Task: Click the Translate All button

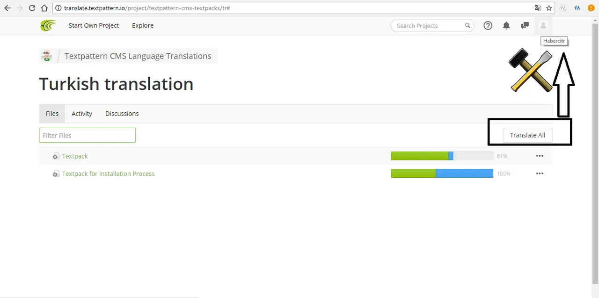Action: pyautogui.click(x=527, y=135)
